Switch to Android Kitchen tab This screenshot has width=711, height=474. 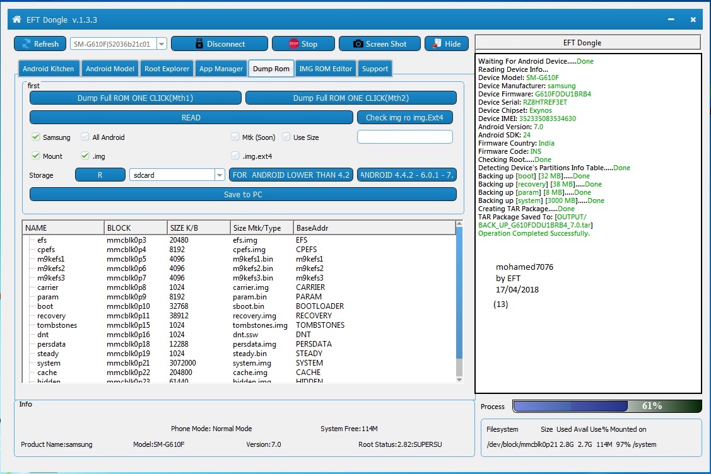pos(49,69)
